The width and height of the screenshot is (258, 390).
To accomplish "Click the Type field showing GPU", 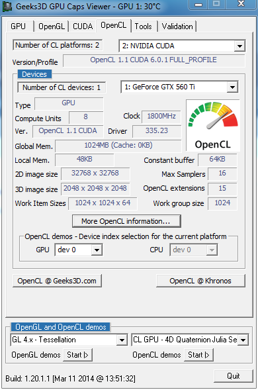I will [69, 103].
